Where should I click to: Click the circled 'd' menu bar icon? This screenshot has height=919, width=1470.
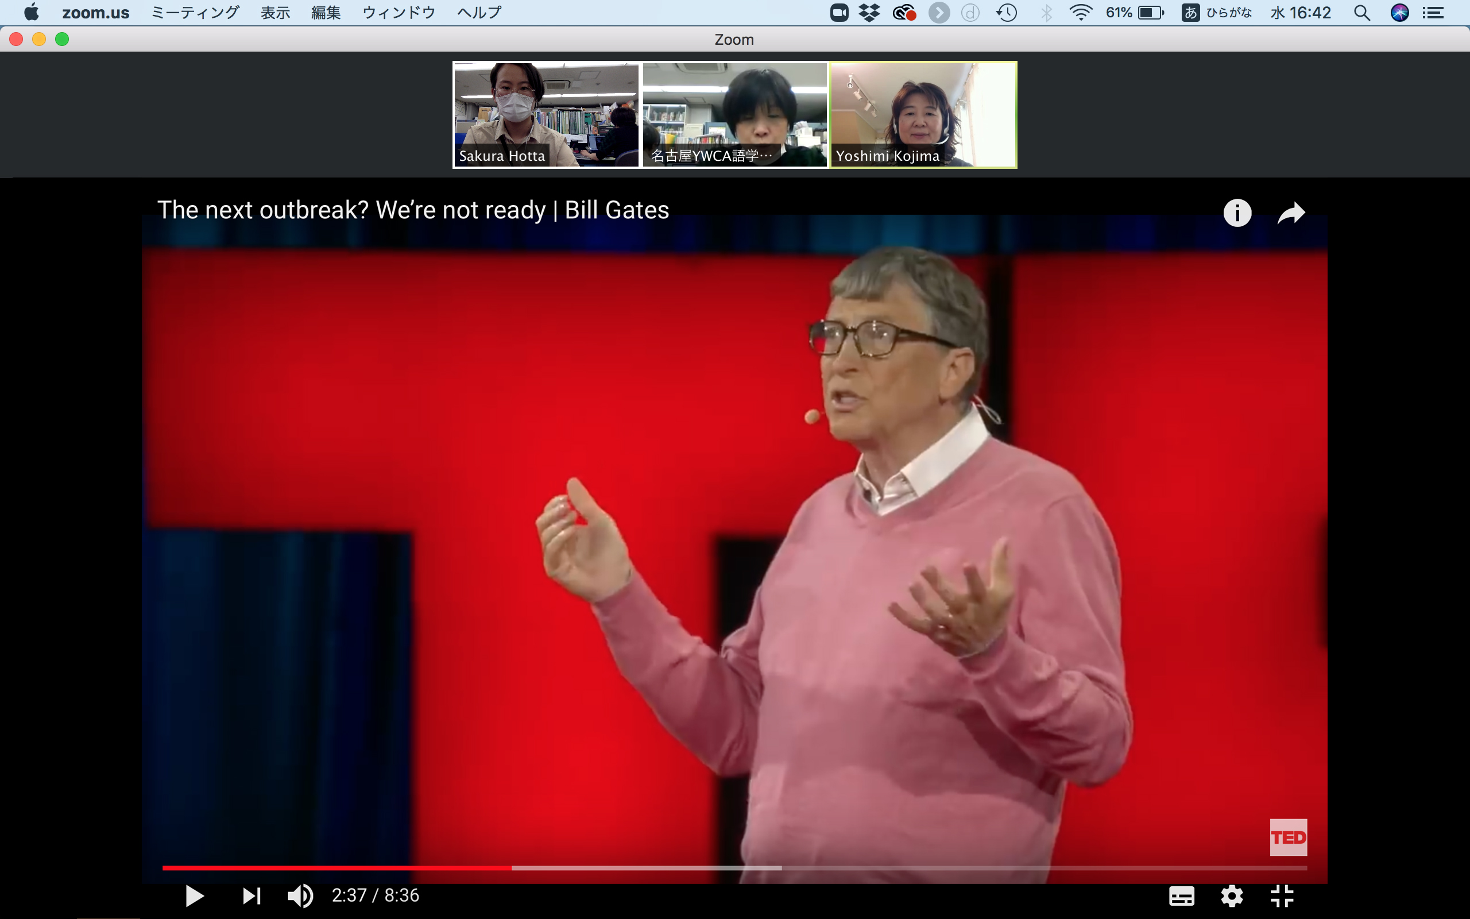(970, 13)
